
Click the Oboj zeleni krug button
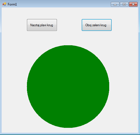(x=97, y=25)
